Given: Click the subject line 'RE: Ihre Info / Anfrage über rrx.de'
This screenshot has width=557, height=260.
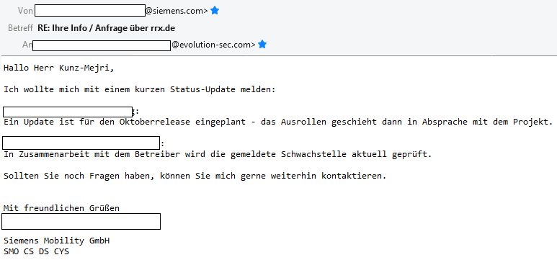Looking at the screenshot, I should click(x=106, y=28).
